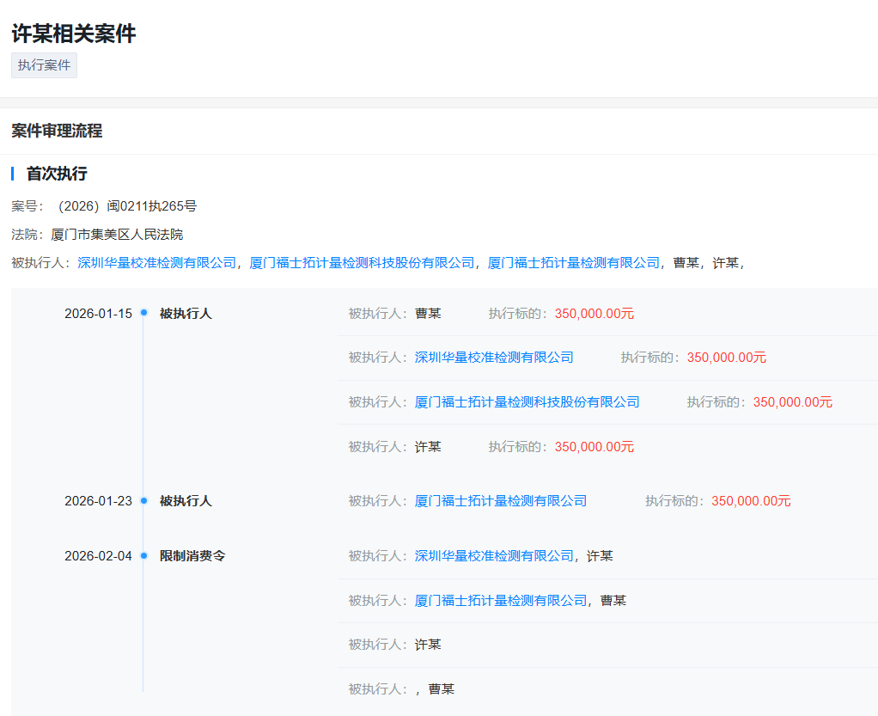
Task: Click the 案件审理流程 section header
Action: (57, 131)
